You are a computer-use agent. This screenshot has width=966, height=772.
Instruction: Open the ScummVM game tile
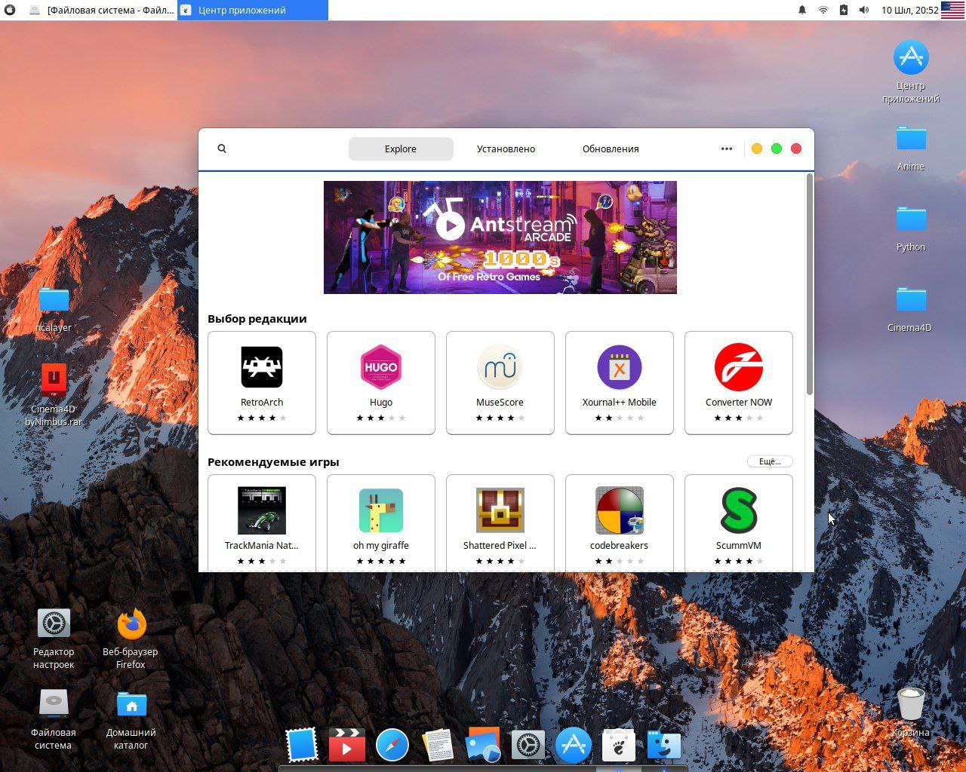739,523
